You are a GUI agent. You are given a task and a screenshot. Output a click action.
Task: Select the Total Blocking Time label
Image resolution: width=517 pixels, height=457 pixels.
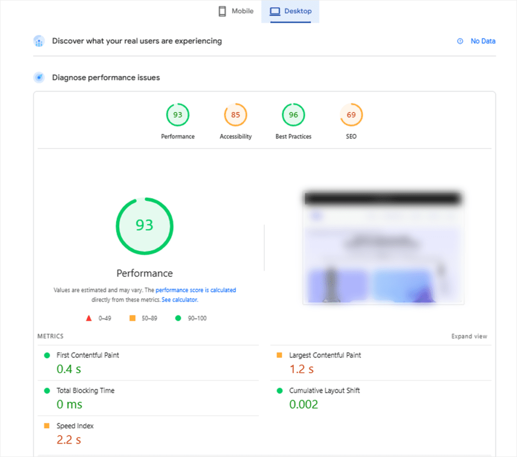click(x=85, y=390)
